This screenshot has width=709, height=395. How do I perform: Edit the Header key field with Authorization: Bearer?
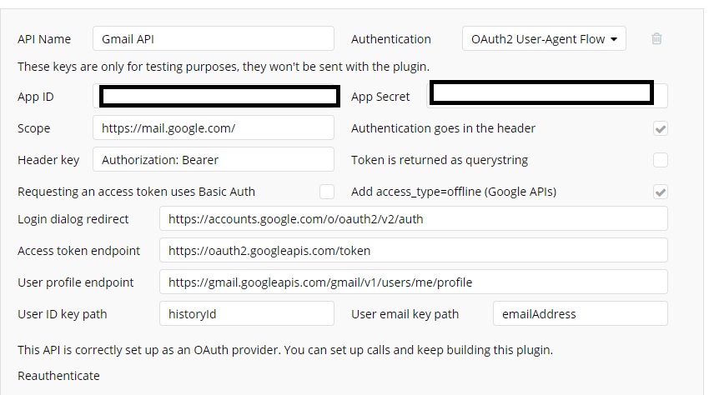pos(214,159)
